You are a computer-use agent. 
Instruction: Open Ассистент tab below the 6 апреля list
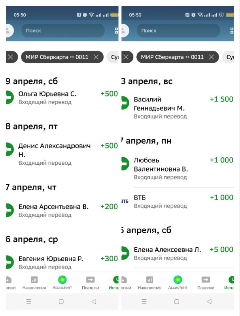[x=62, y=282]
